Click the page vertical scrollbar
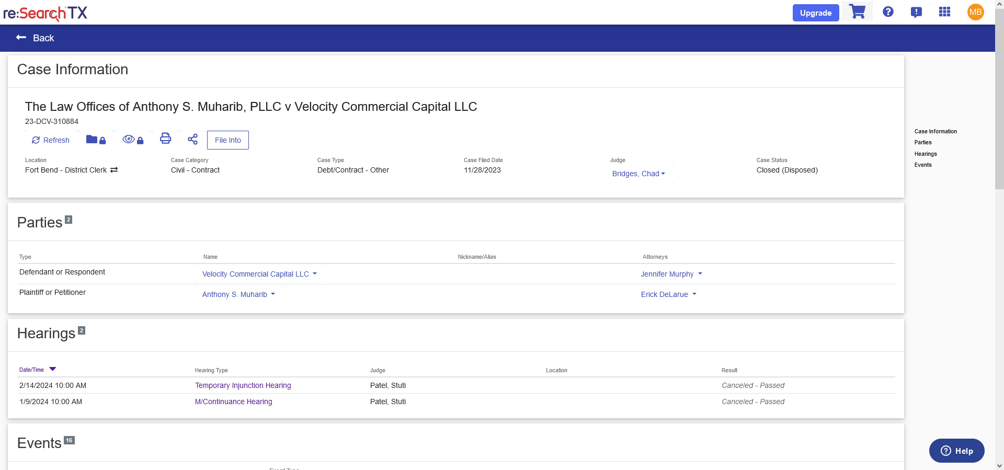 pos(999,99)
